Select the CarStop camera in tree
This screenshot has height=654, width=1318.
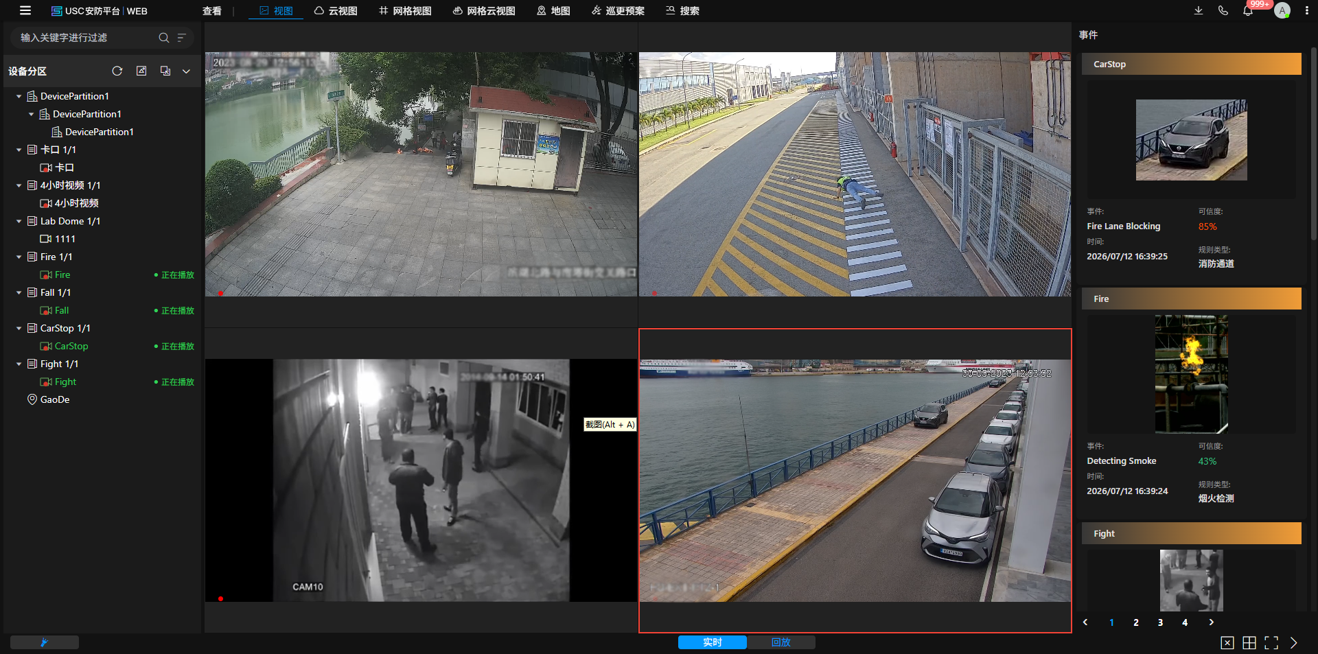pyautogui.click(x=71, y=346)
